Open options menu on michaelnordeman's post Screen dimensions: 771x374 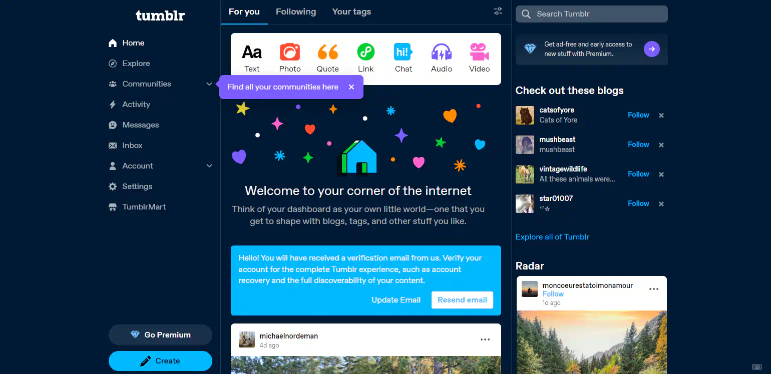click(485, 339)
